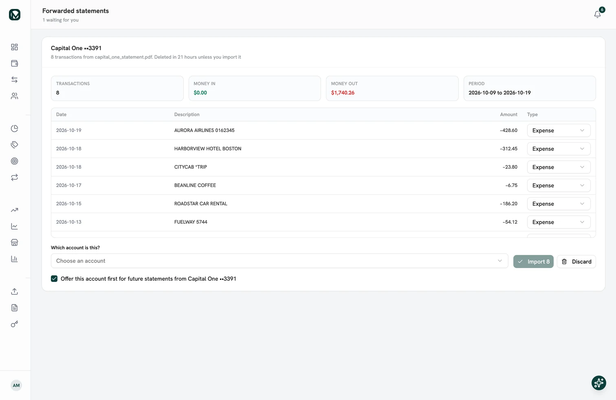This screenshot has width=616, height=400.
Task: Click the $1,740.26 money out value
Action: pos(343,93)
